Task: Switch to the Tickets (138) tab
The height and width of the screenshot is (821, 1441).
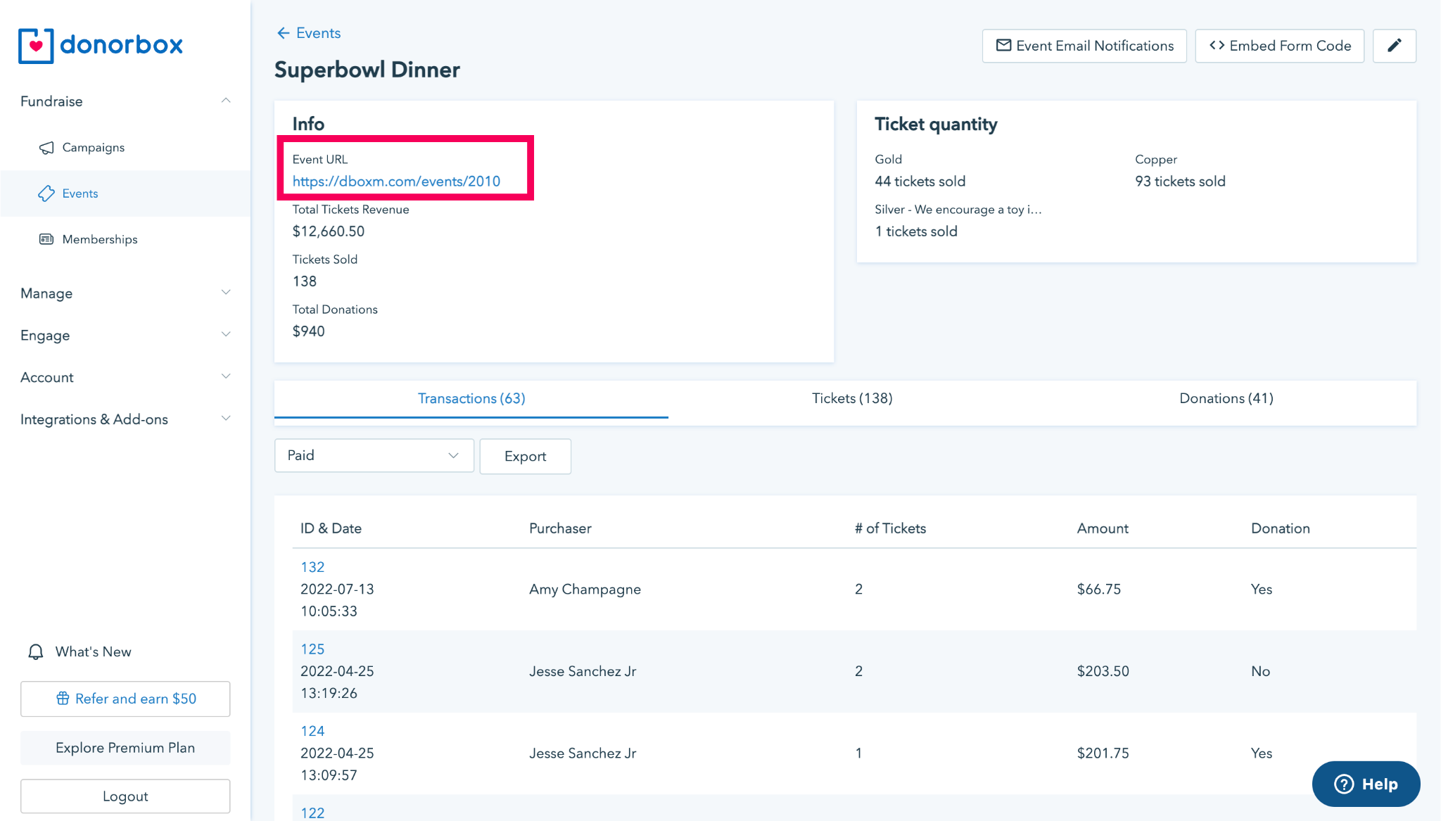Action: pyautogui.click(x=852, y=399)
